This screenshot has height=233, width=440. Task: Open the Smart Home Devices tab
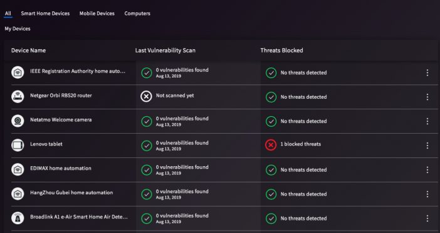coord(45,13)
